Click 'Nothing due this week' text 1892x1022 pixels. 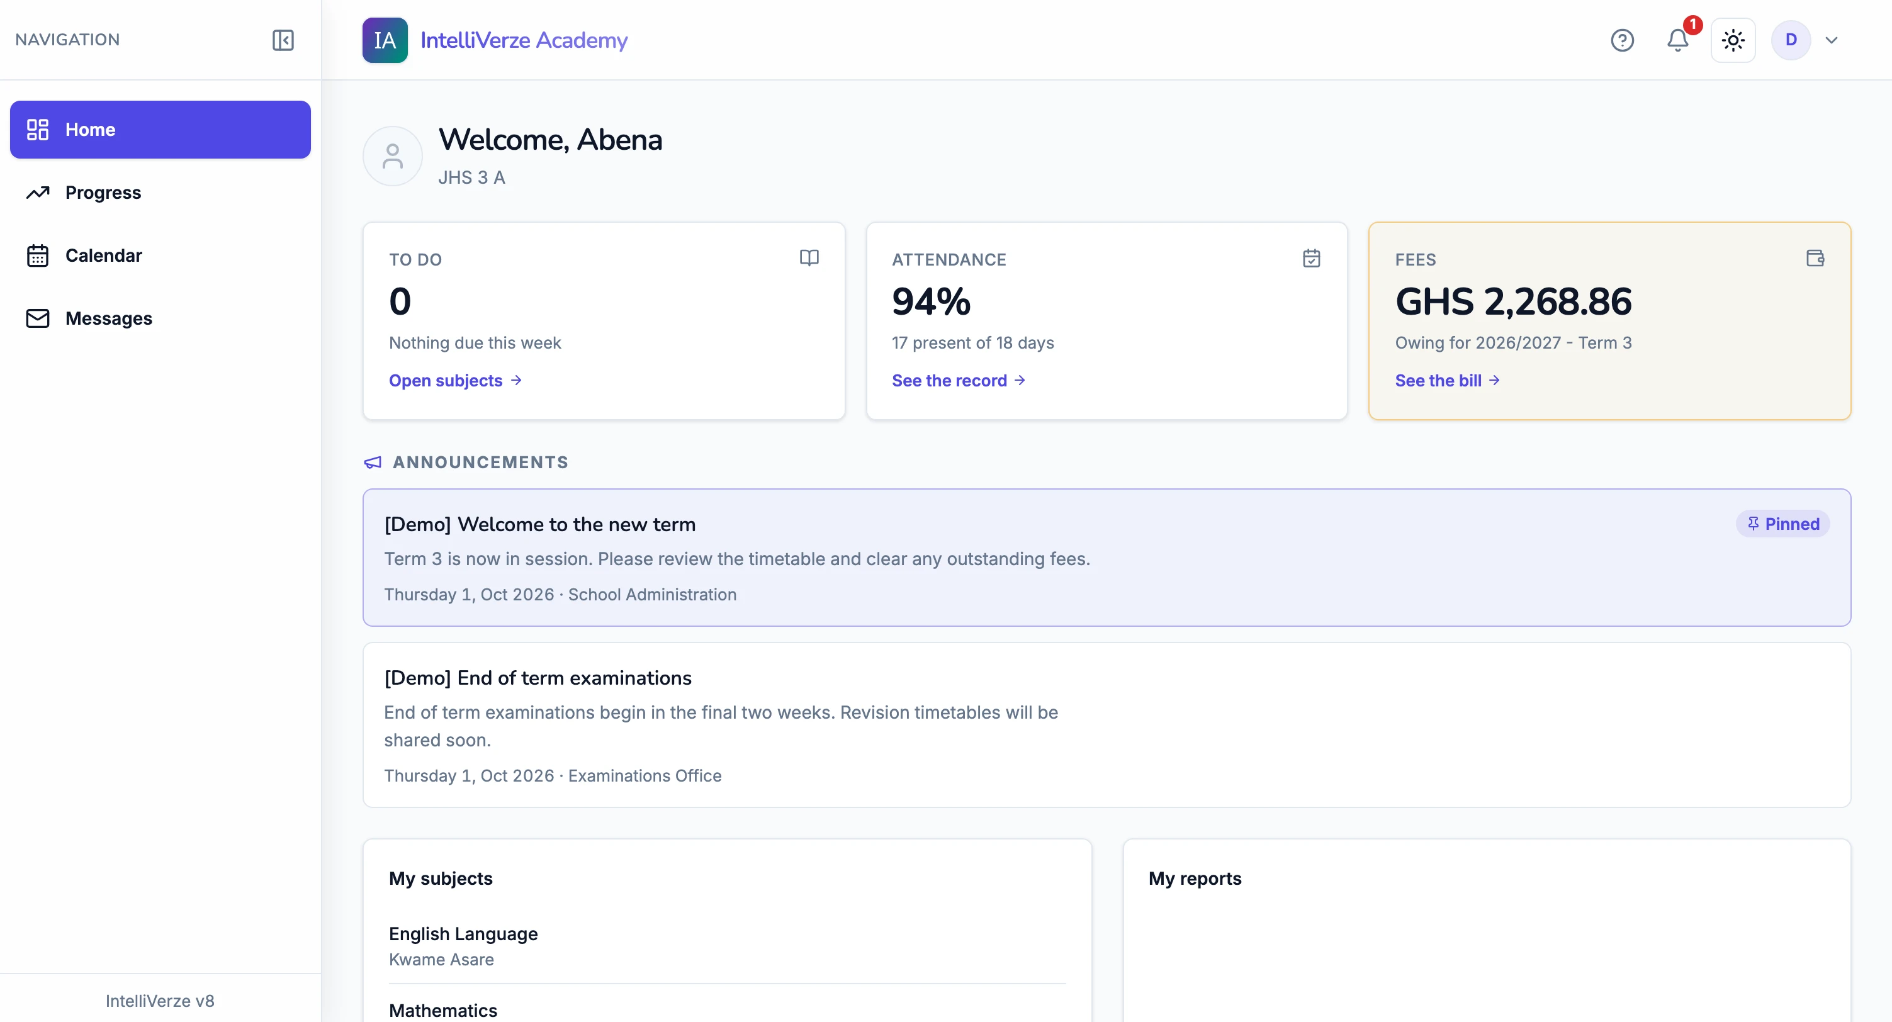[x=475, y=343]
